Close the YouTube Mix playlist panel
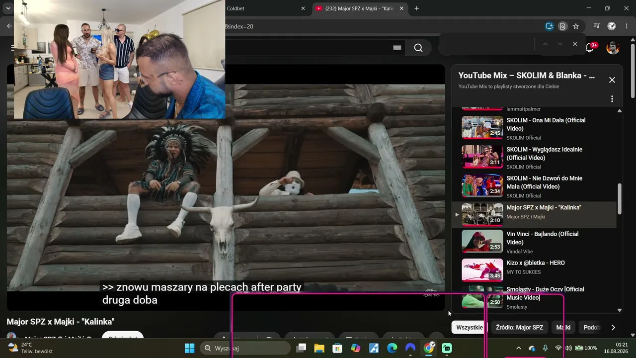The width and height of the screenshot is (636, 358). pyautogui.click(x=612, y=80)
